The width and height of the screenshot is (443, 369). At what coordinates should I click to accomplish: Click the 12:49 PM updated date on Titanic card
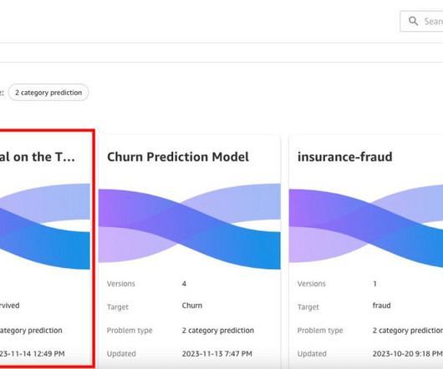[x=33, y=354]
